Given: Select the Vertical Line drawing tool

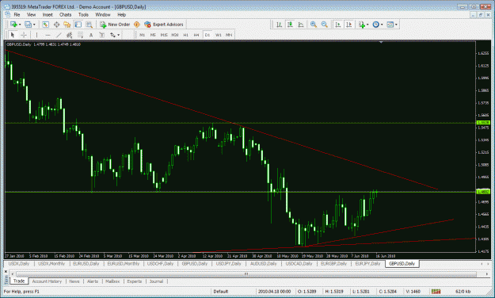Looking at the screenshot, I should tap(36, 35).
